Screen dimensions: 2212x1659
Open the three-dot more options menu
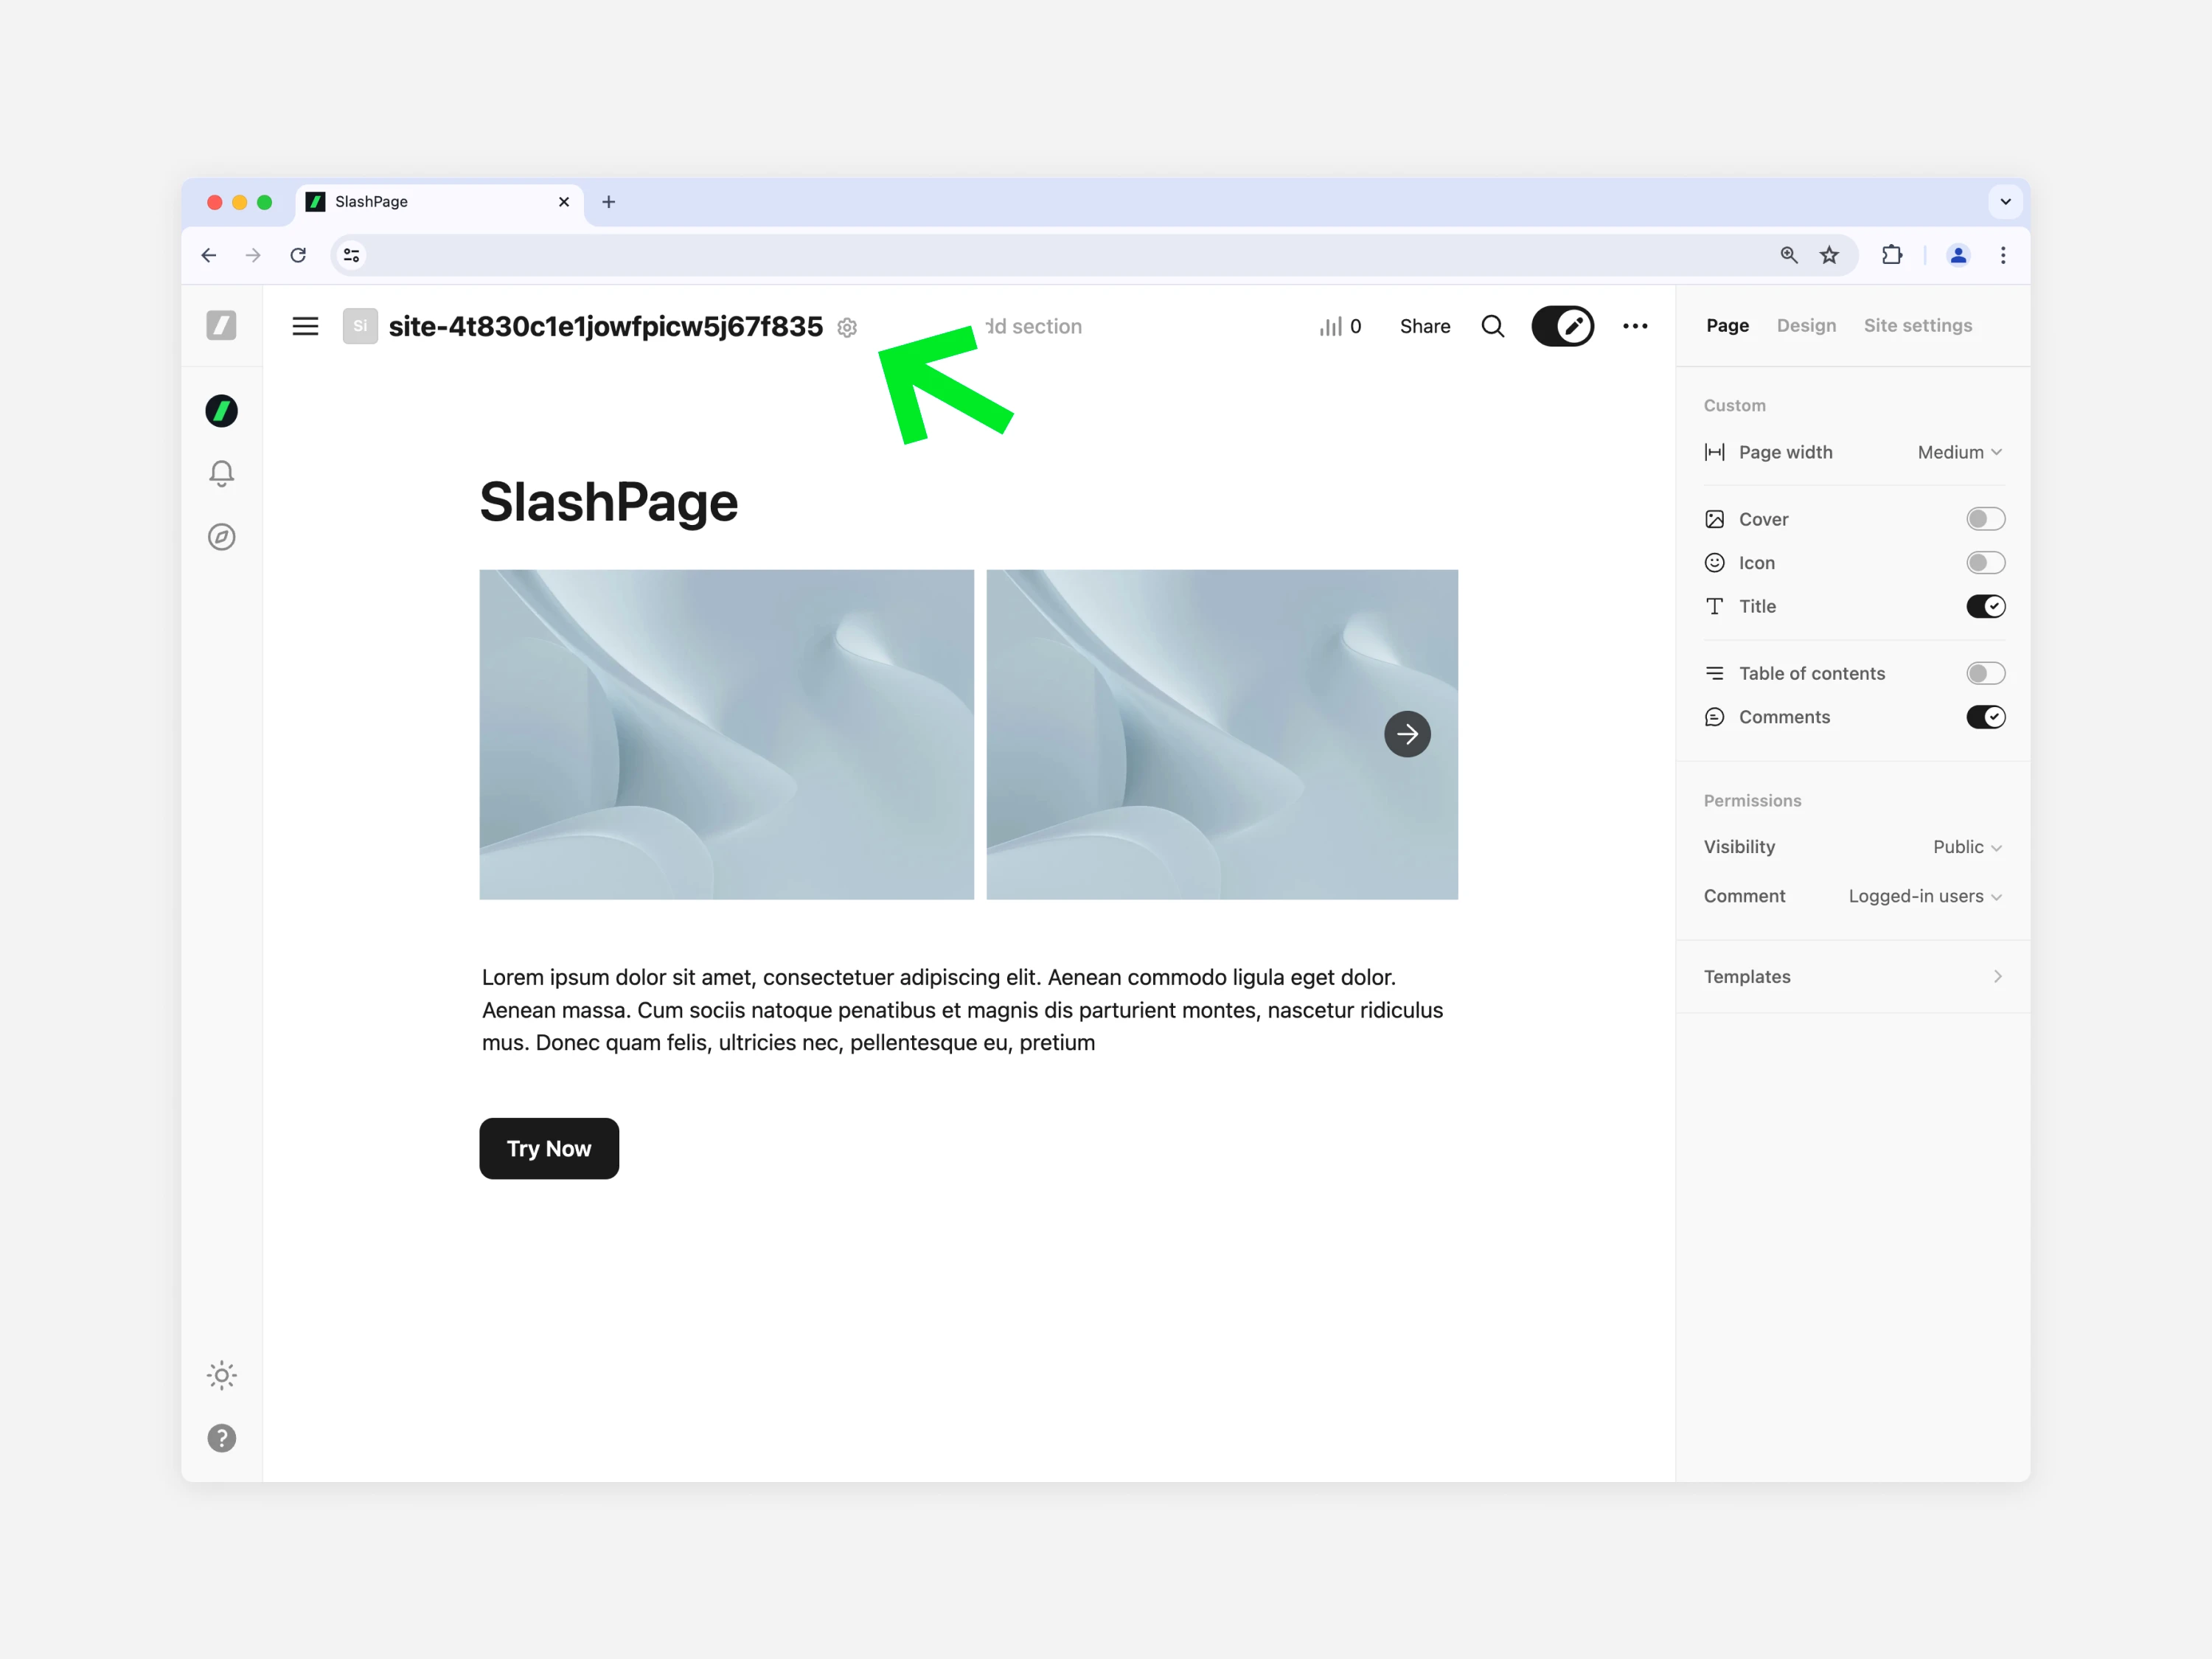point(1635,326)
